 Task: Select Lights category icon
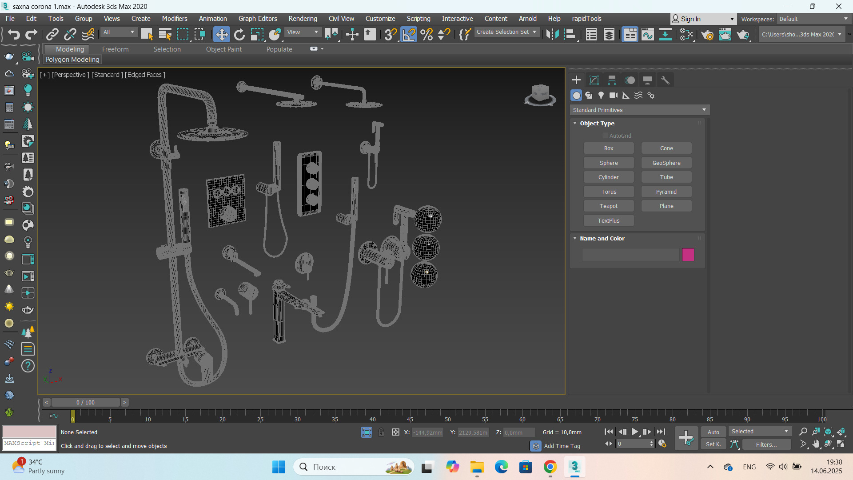(601, 95)
